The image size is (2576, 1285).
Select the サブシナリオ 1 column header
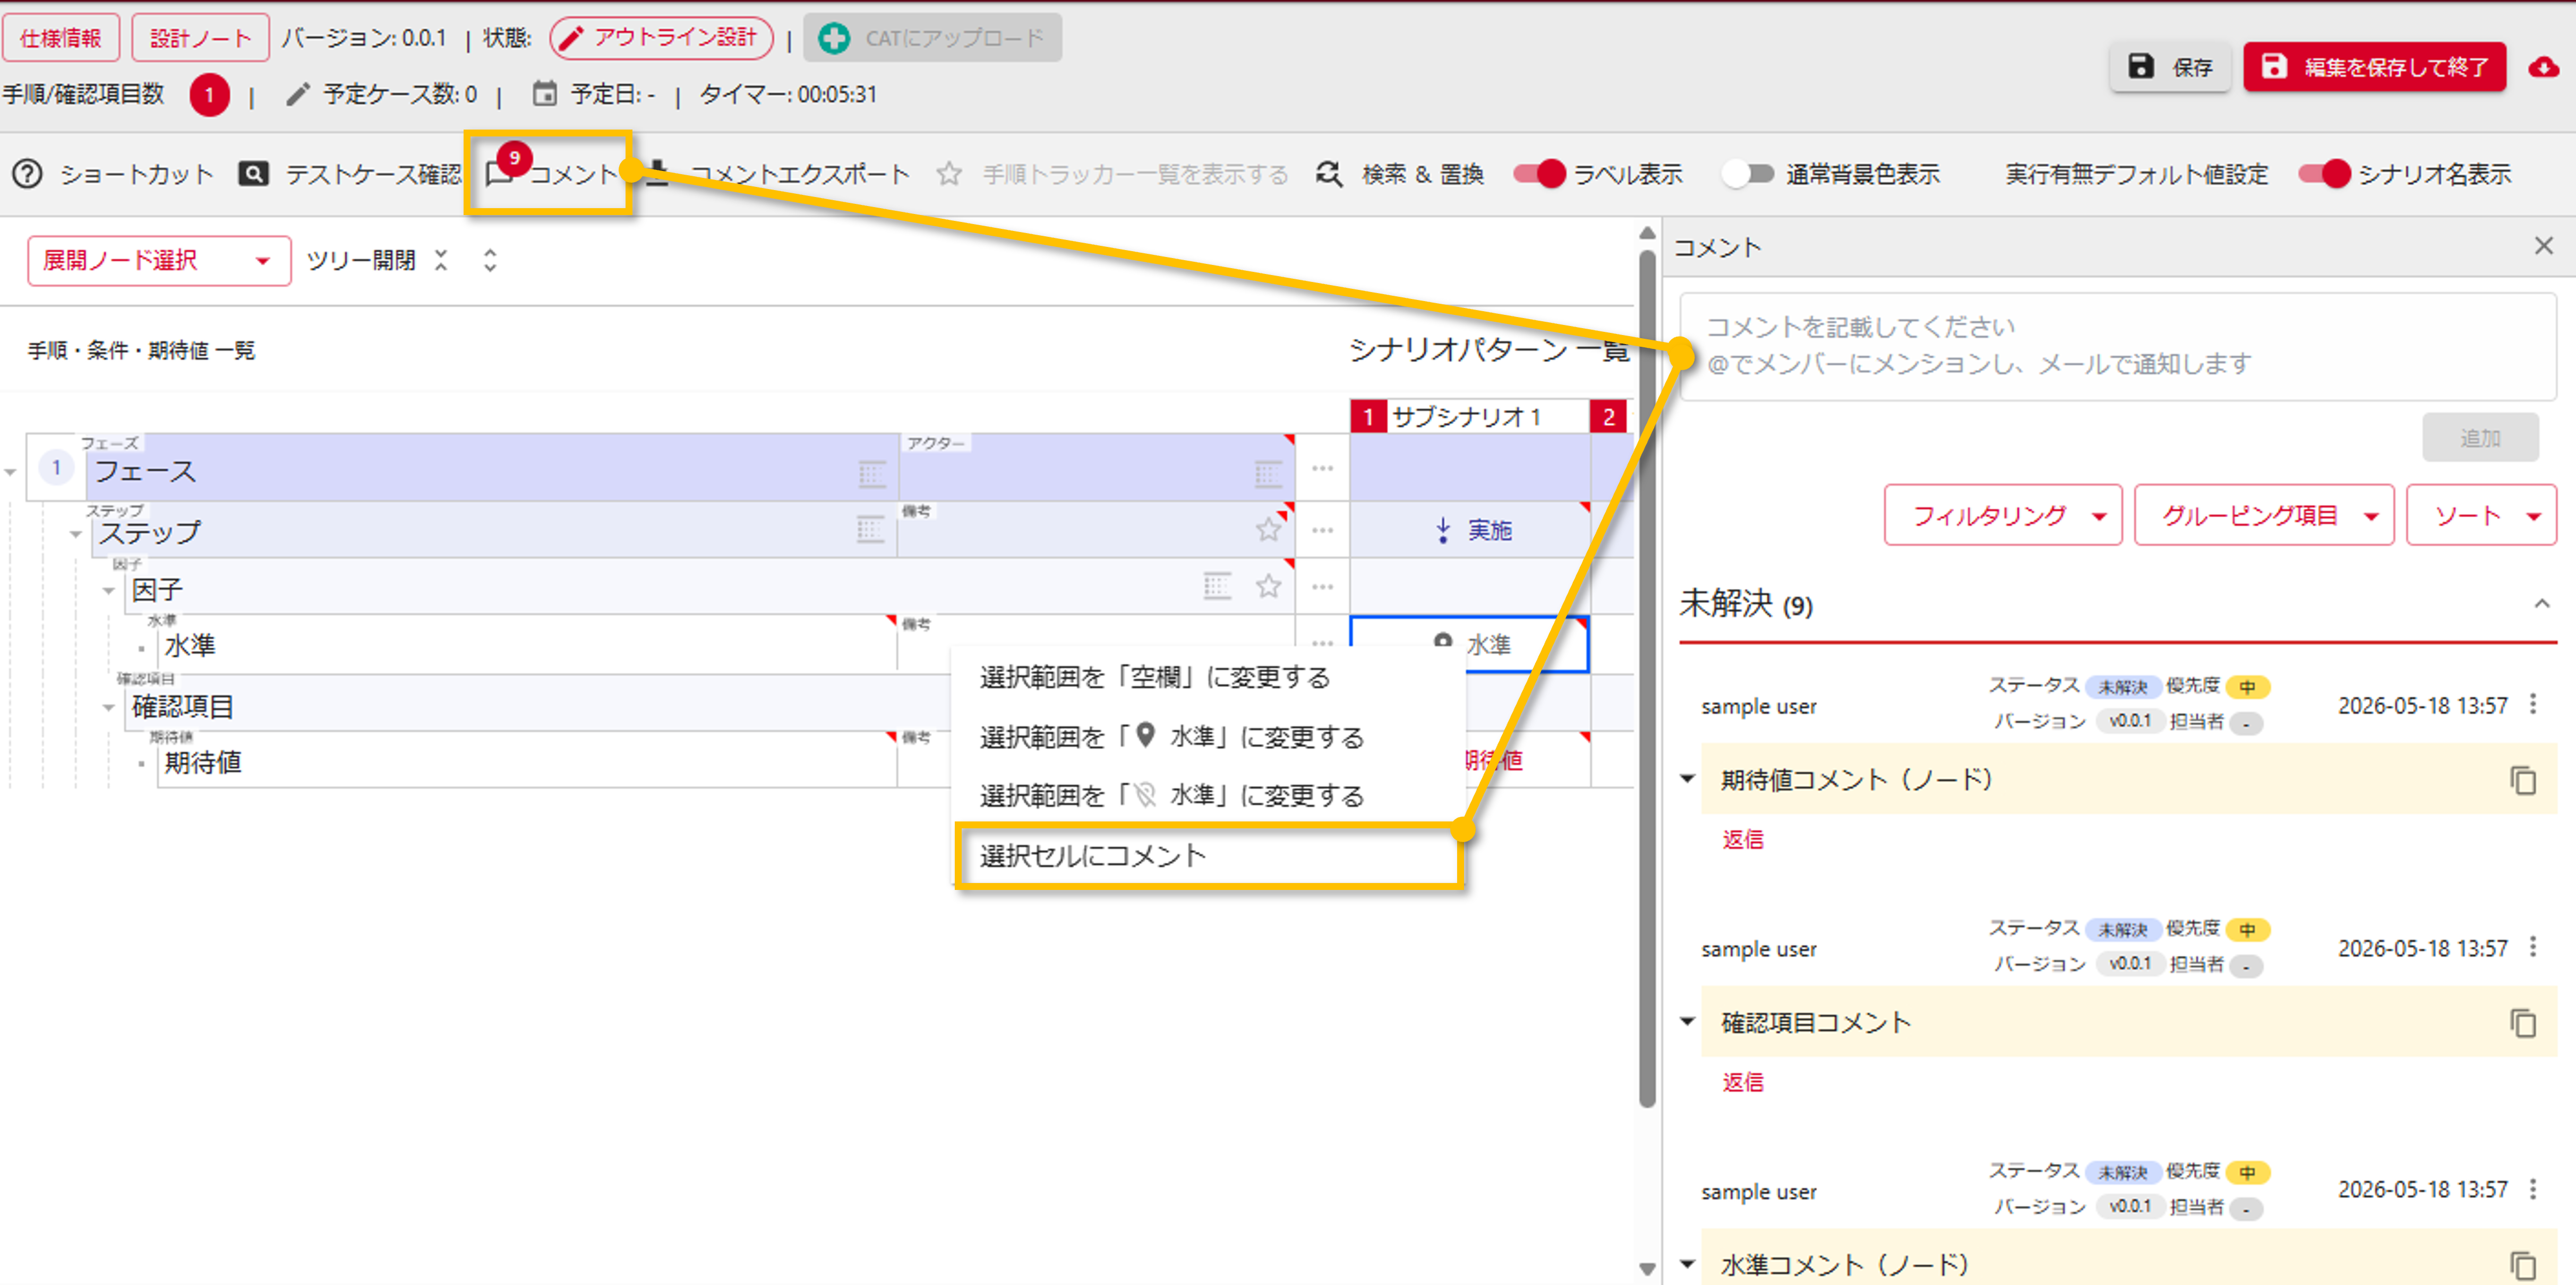pyautogui.click(x=1470, y=416)
